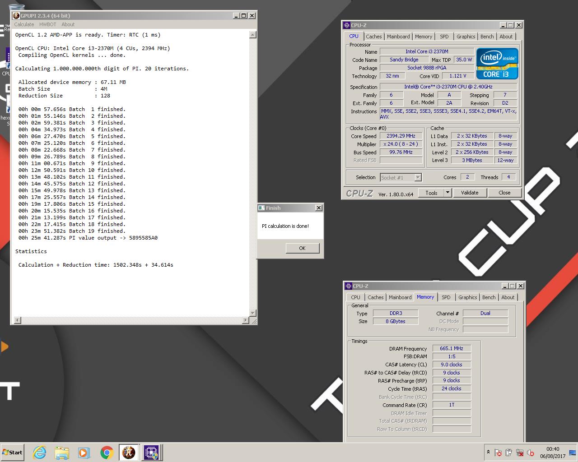Select Graphics tab in lower CPU-Z window
The width and height of the screenshot is (578, 462).
(x=467, y=297)
